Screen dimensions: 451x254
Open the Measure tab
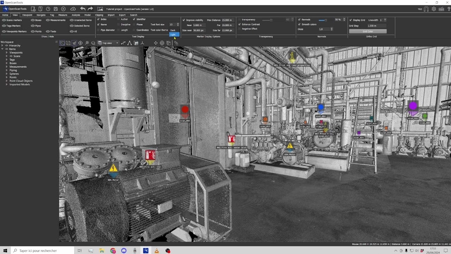coord(63,15)
